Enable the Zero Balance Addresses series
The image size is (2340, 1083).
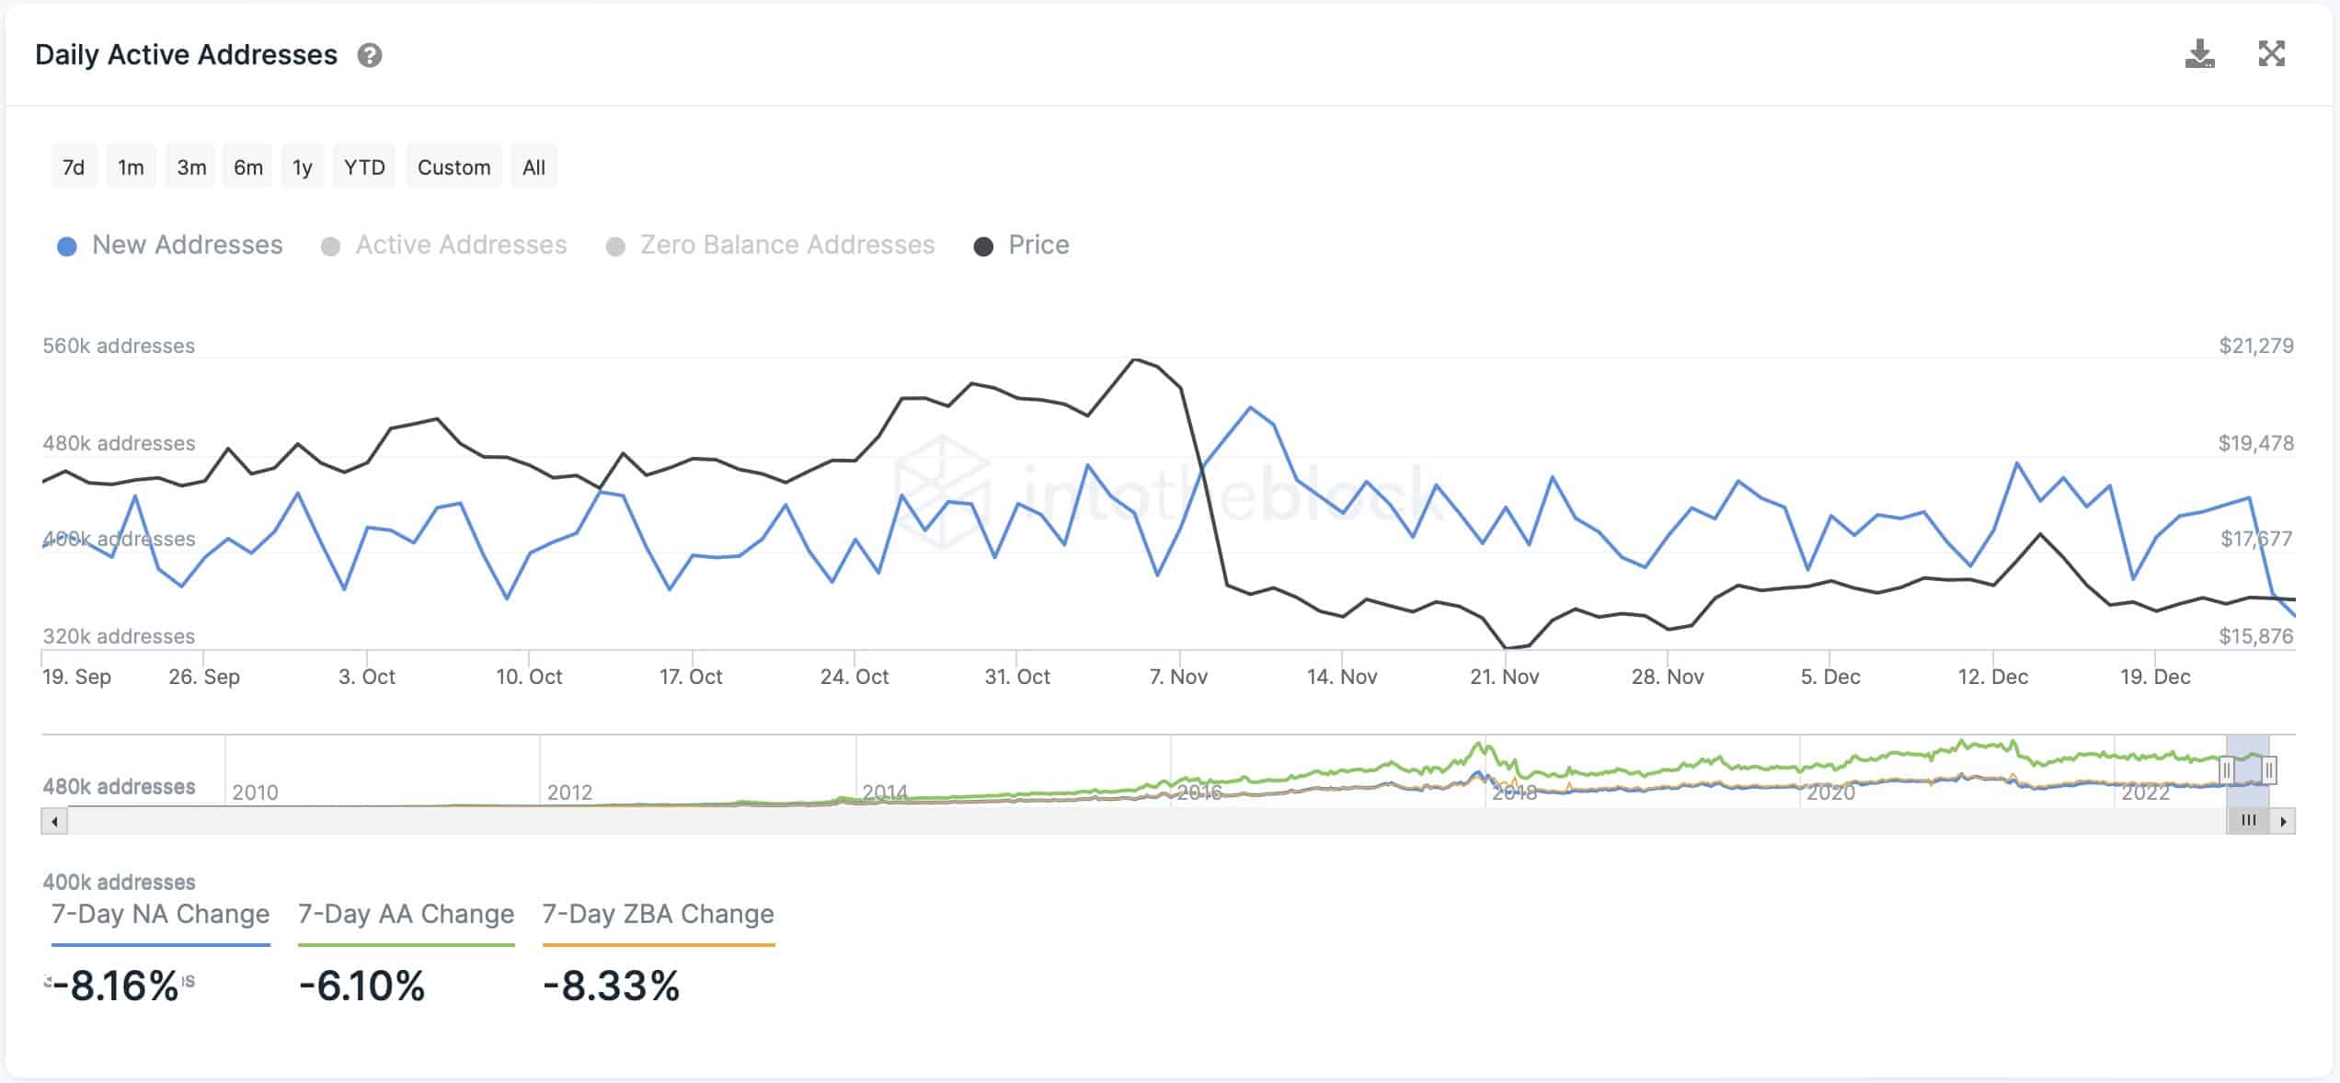tap(771, 245)
